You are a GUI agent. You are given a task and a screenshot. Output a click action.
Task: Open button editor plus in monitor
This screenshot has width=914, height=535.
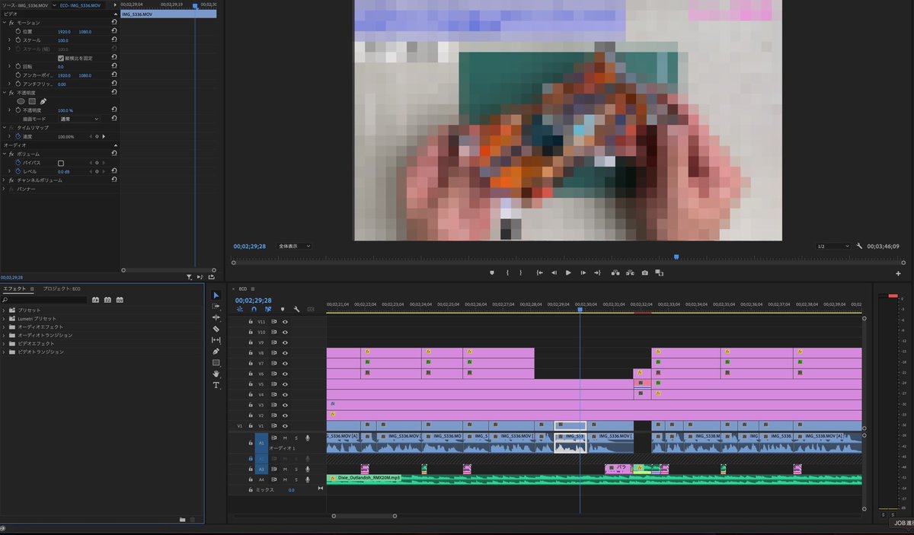pos(898,273)
